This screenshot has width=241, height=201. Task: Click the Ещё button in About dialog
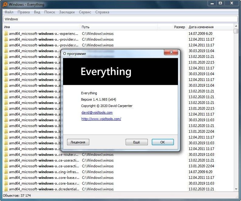[x=137, y=142]
